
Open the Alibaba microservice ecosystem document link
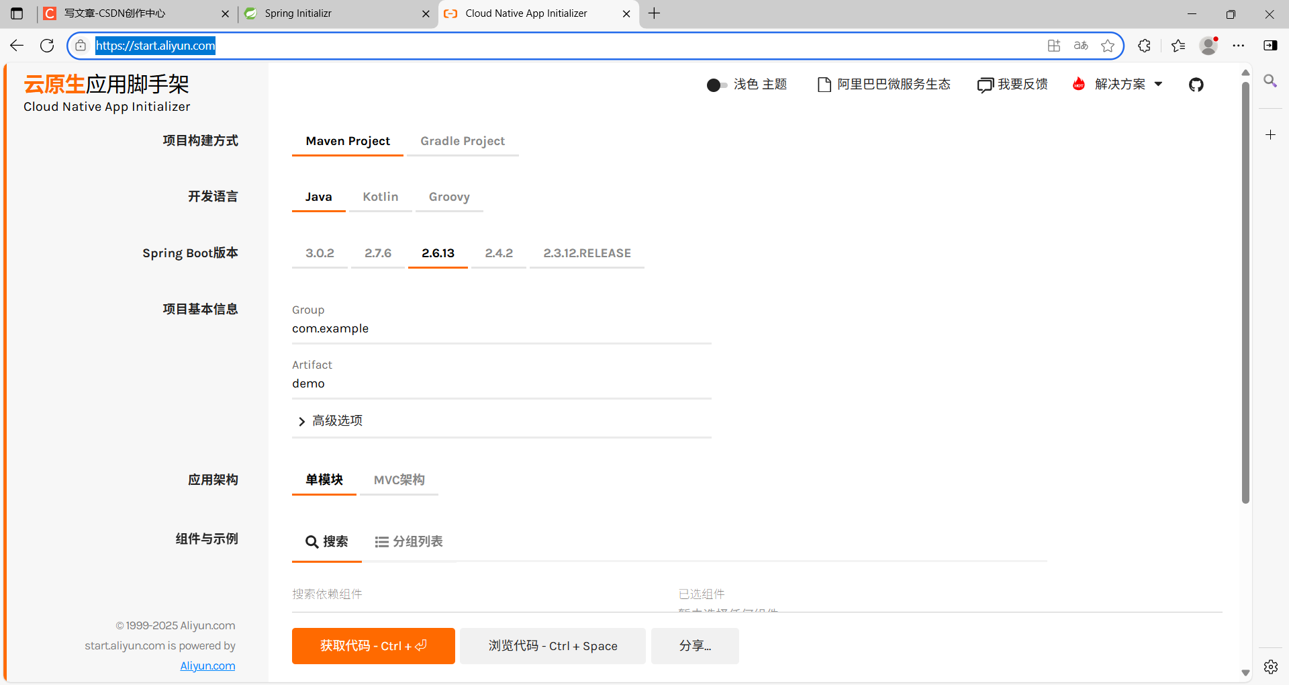(884, 85)
